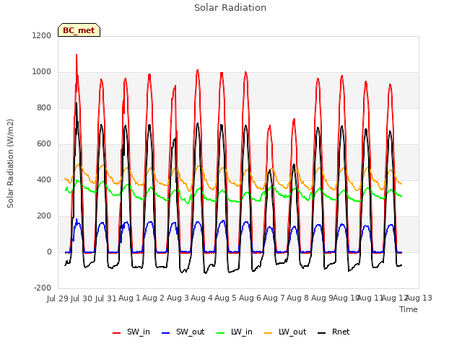The image size is (462, 346).
Task: Click the Time x-axis title
Action: (x=409, y=309)
